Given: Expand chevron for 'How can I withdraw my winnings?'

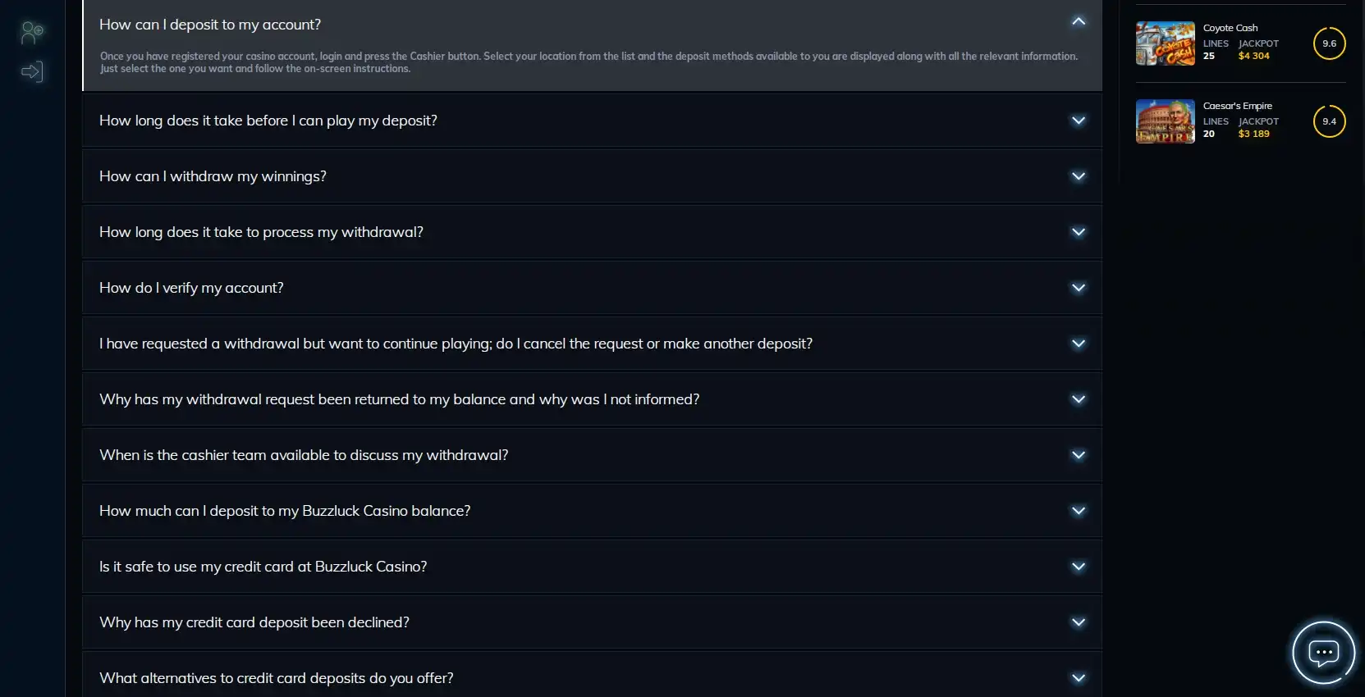Looking at the screenshot, I should click(1079, 176).
